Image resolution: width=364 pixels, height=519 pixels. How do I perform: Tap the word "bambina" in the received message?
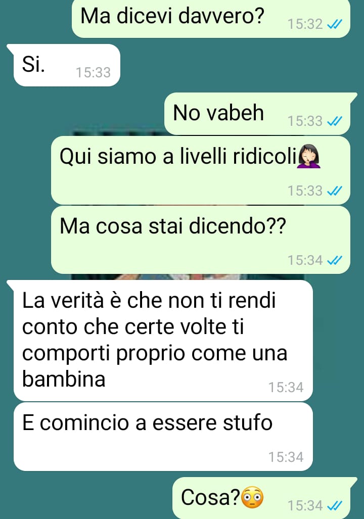[x=64, y=379]
